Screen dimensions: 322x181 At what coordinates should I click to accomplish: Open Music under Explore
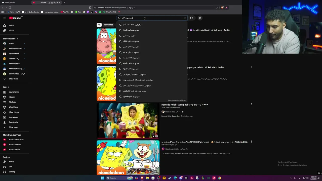point(14,162)
